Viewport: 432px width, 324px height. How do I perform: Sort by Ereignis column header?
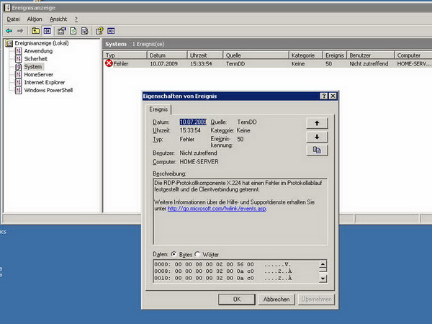point(335,55)
